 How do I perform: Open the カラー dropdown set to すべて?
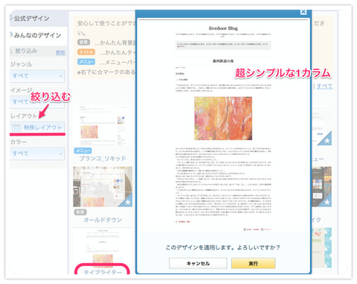tap(37, 154)
